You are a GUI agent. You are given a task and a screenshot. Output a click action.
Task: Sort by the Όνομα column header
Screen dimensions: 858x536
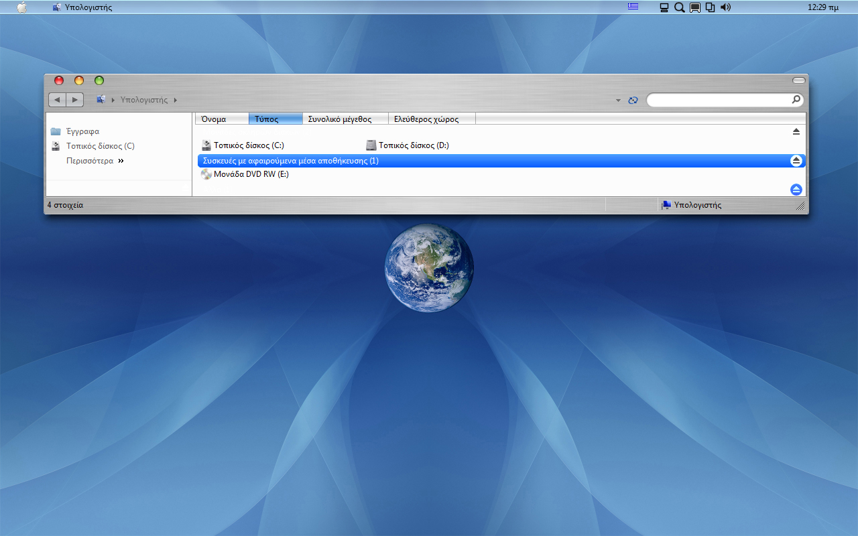coord(222,119)
